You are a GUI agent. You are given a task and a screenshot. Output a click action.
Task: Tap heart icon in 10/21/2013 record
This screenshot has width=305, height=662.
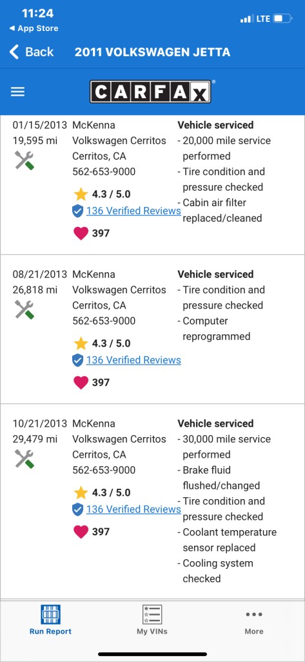[x=81, y=532]
